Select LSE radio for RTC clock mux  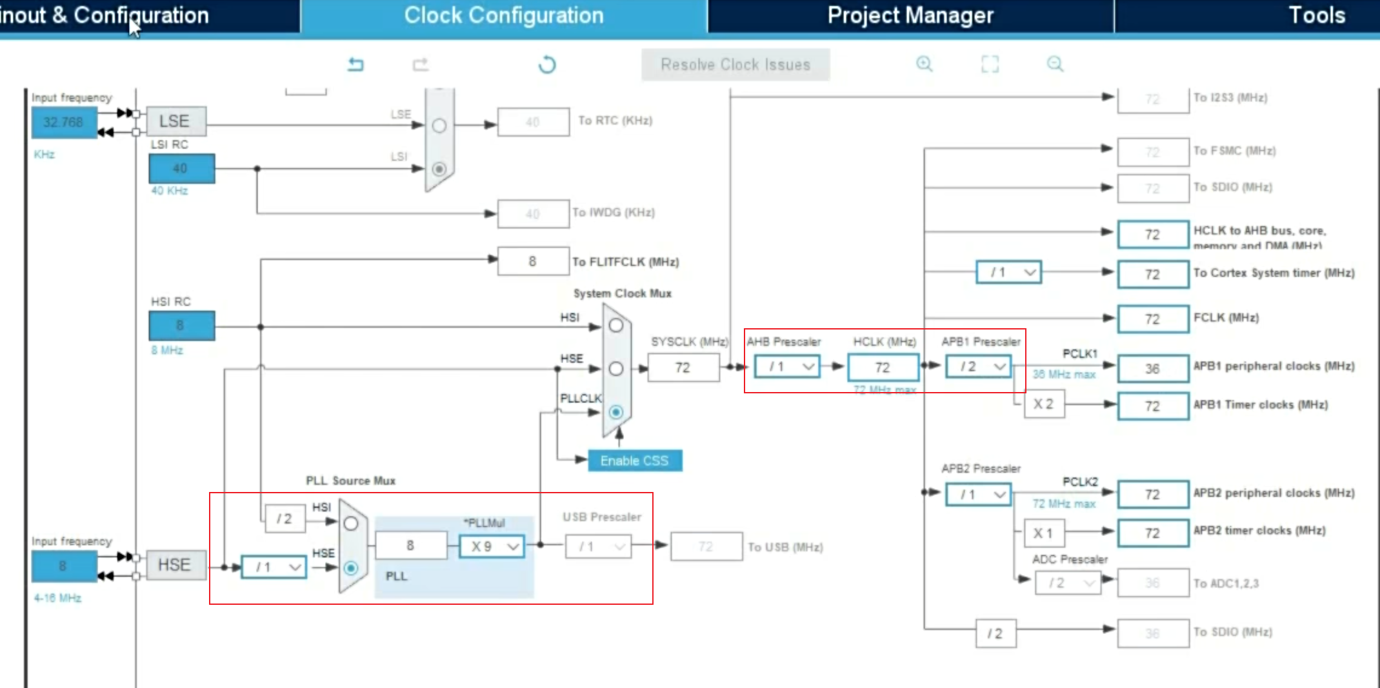click(439, 126)
